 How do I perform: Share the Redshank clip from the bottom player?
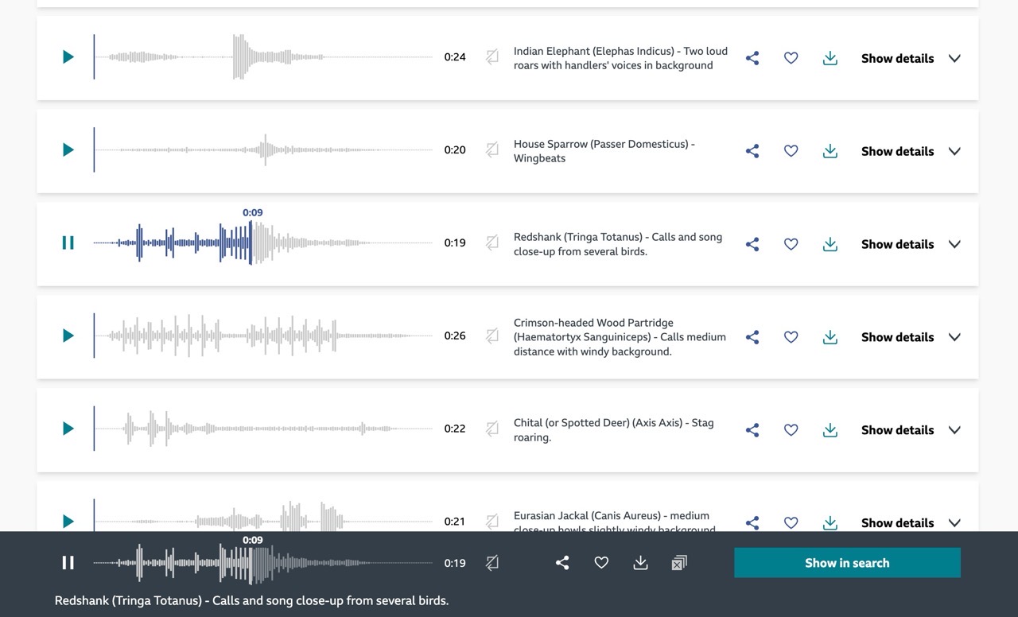(x=562, y=562)
